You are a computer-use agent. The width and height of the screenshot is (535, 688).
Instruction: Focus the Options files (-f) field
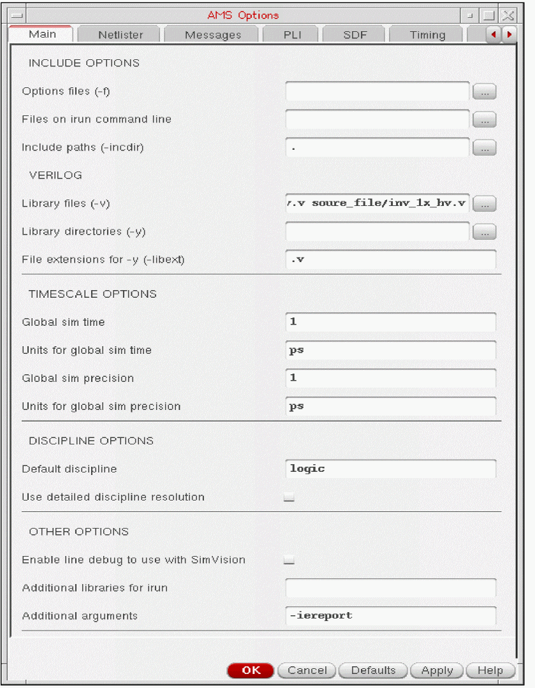(377, 91)
